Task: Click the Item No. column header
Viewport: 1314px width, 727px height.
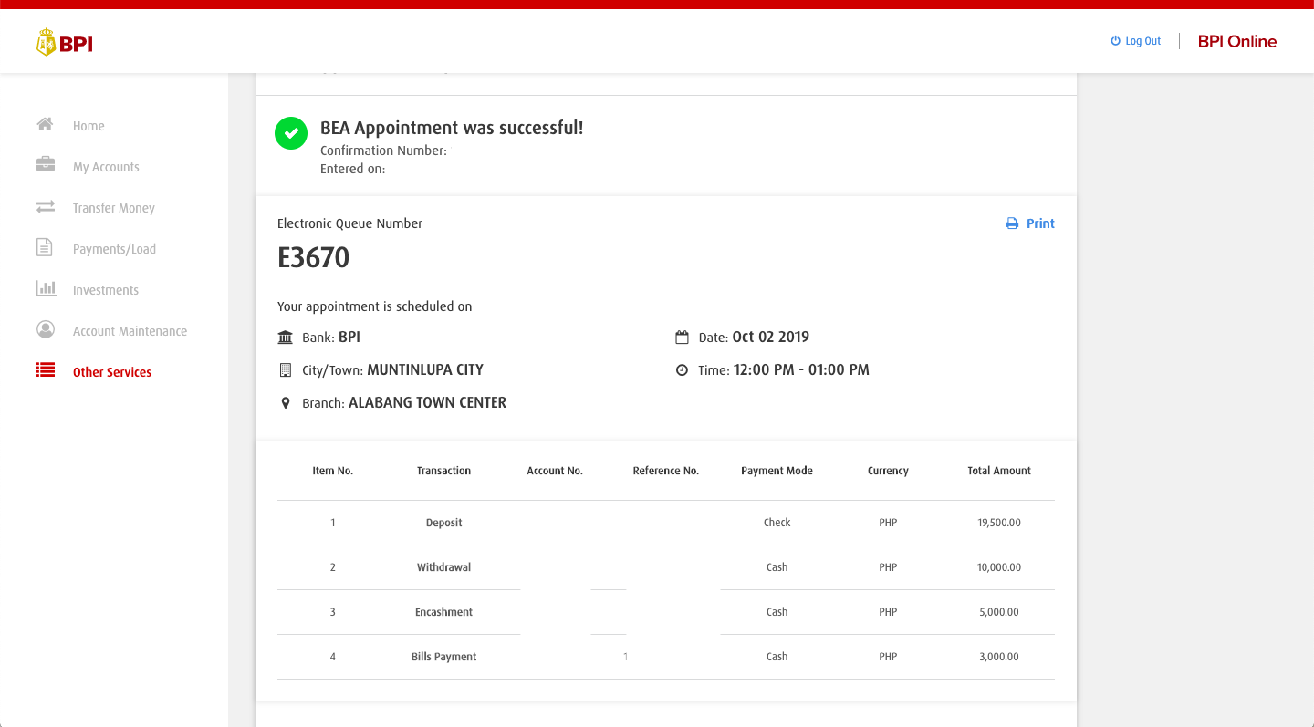Action: 332,471
